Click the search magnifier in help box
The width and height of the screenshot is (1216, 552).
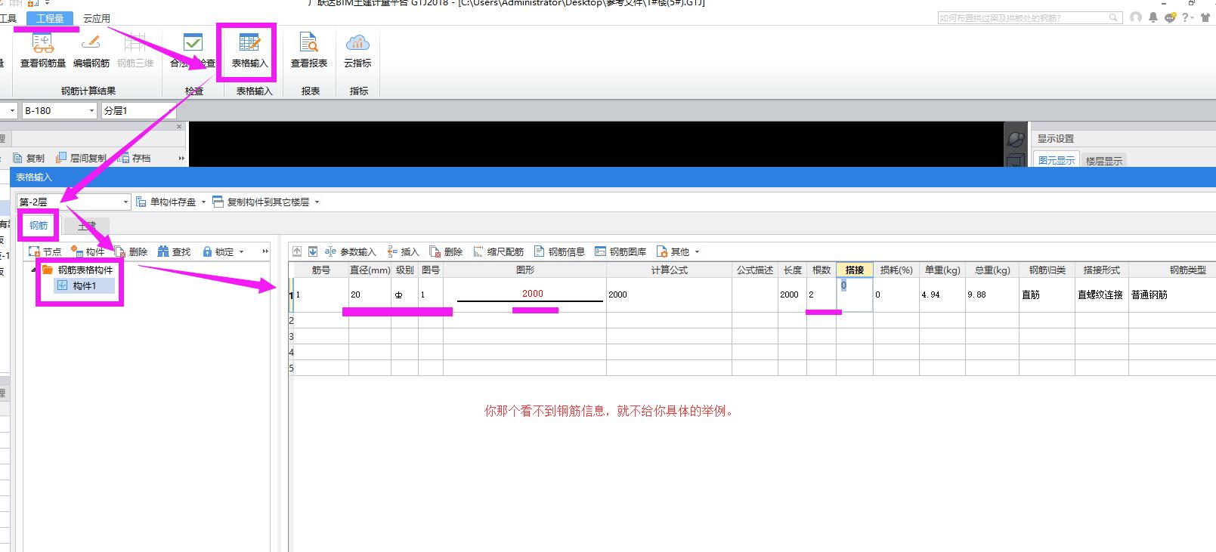(1113, 17)
